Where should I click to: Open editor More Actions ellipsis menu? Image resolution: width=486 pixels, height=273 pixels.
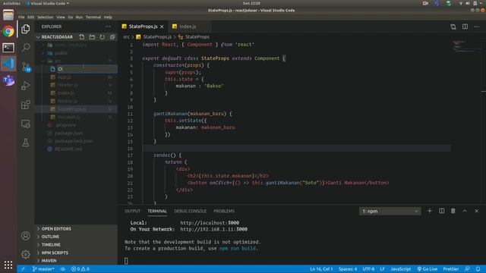pyautogui.click(x=476, y=27)
